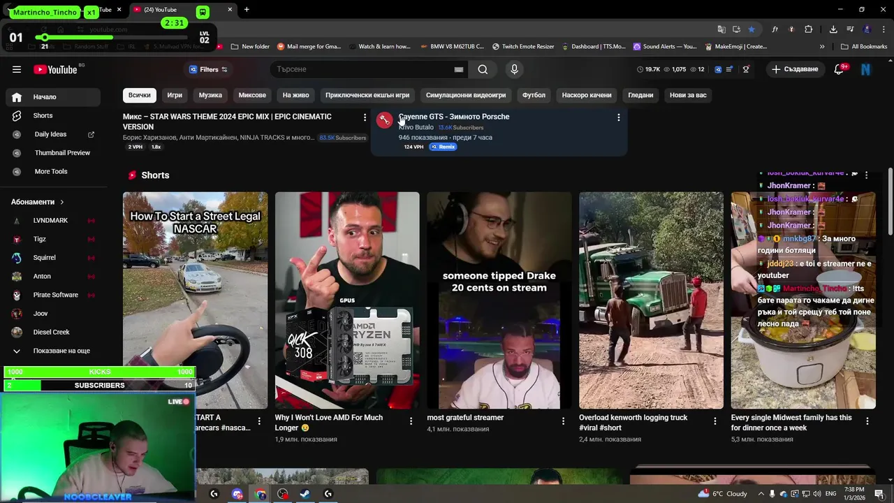Open the Squirrel subscription channel
Screen dimensions: 894x503
click(x=53, y=258)
